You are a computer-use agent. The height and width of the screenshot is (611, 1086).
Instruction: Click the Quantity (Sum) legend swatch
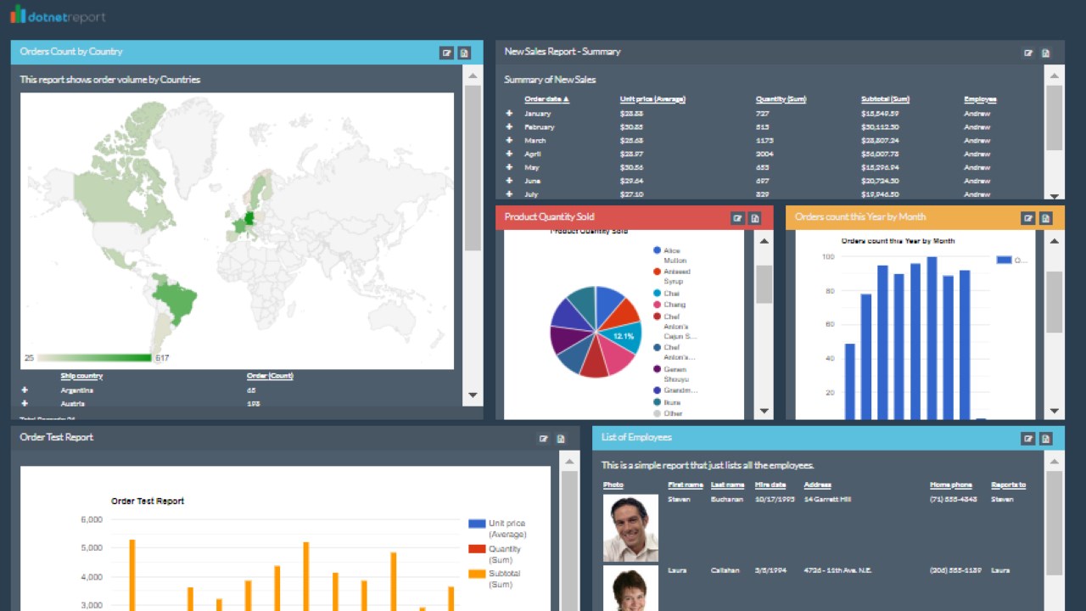click(x=477, y=549)
